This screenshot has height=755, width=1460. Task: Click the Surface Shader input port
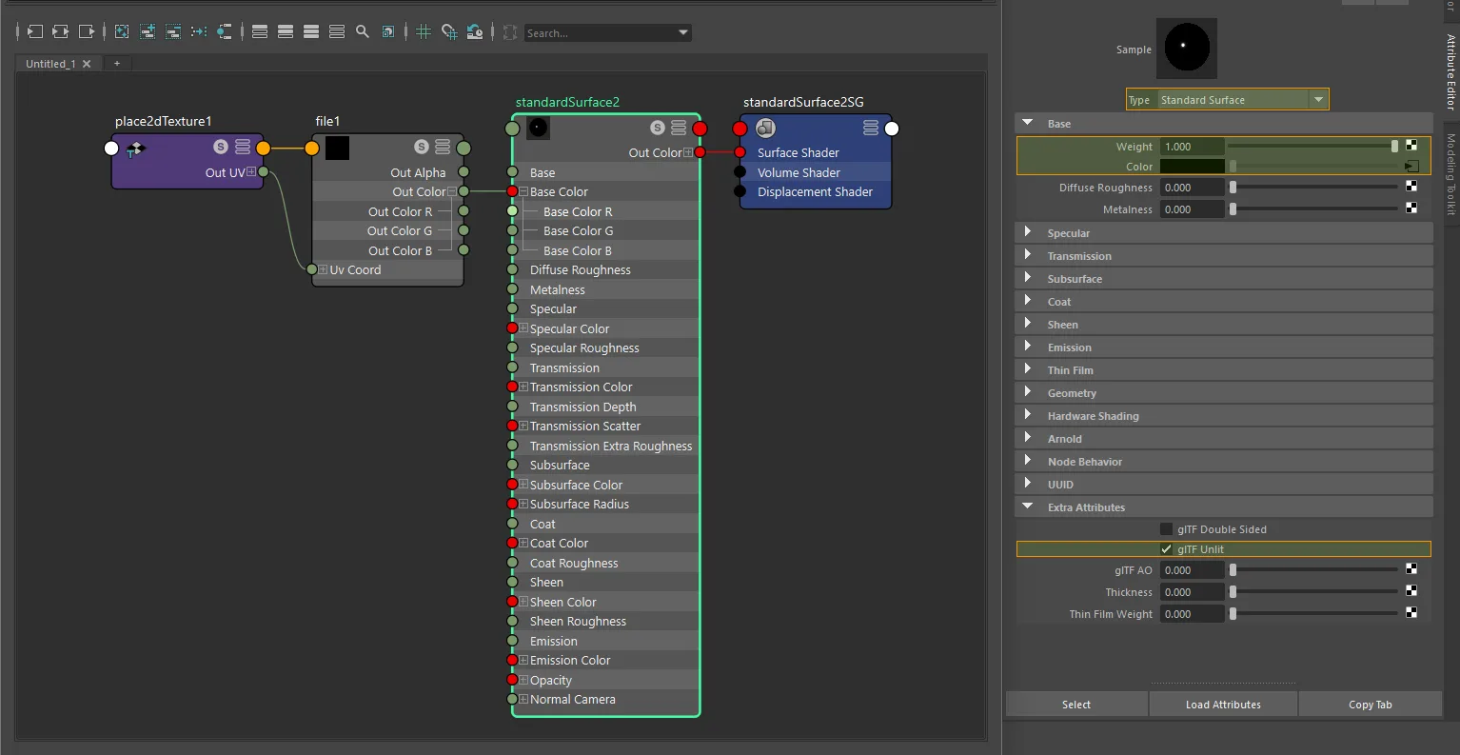740,152
